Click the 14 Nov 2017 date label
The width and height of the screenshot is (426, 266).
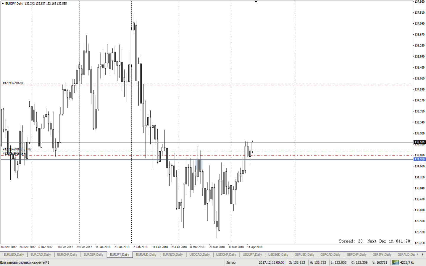[9, 247]
